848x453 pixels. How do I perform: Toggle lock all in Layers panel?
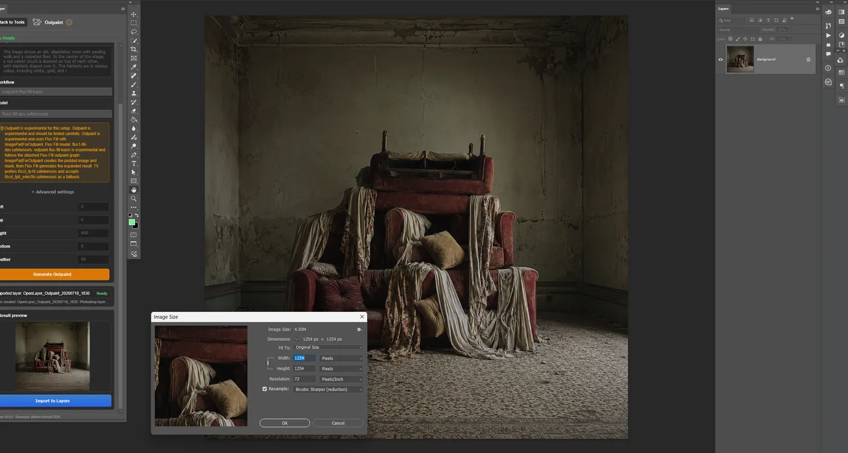760,39
